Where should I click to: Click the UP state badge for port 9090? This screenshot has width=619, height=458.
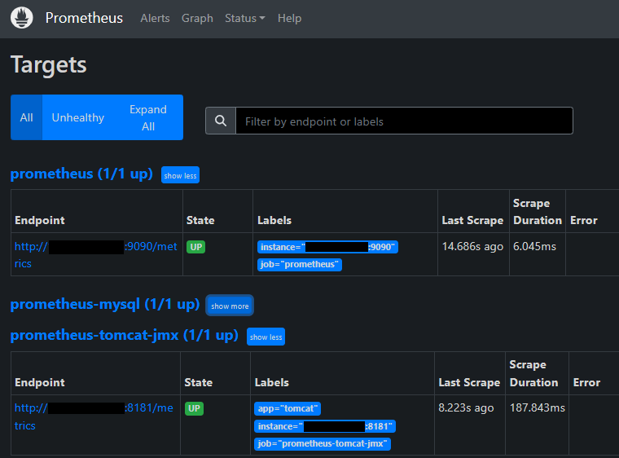coord(195,247)
